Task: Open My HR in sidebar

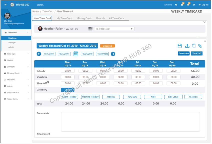Action: [x=10, y=60]
